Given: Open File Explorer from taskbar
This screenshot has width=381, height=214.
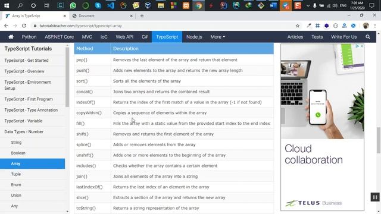Looking at the screenshot, I should point(161,5).
